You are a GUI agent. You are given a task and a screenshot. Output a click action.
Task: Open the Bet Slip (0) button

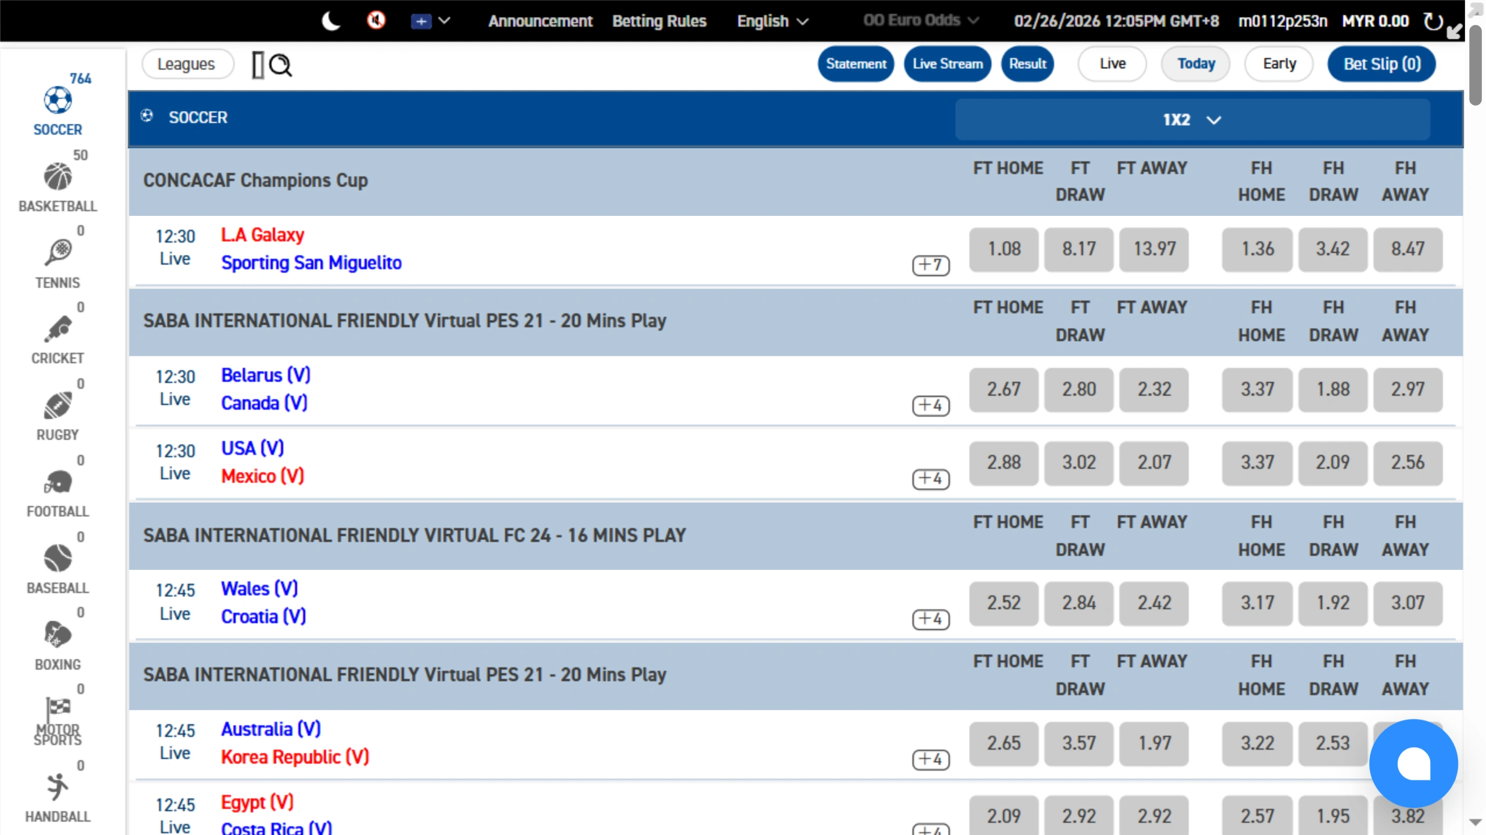pos(1382,64)
